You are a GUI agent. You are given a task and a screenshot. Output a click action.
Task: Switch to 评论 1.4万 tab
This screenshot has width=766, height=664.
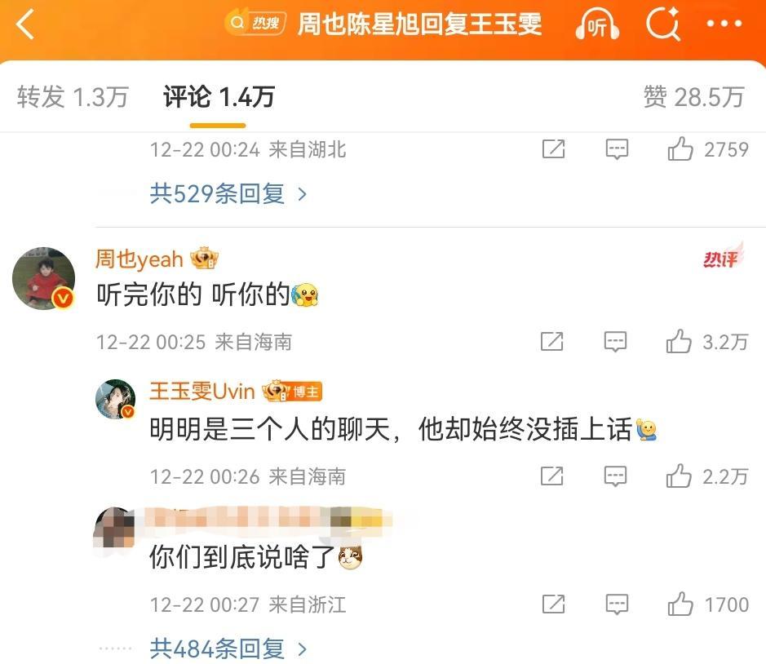pos(219,96)
